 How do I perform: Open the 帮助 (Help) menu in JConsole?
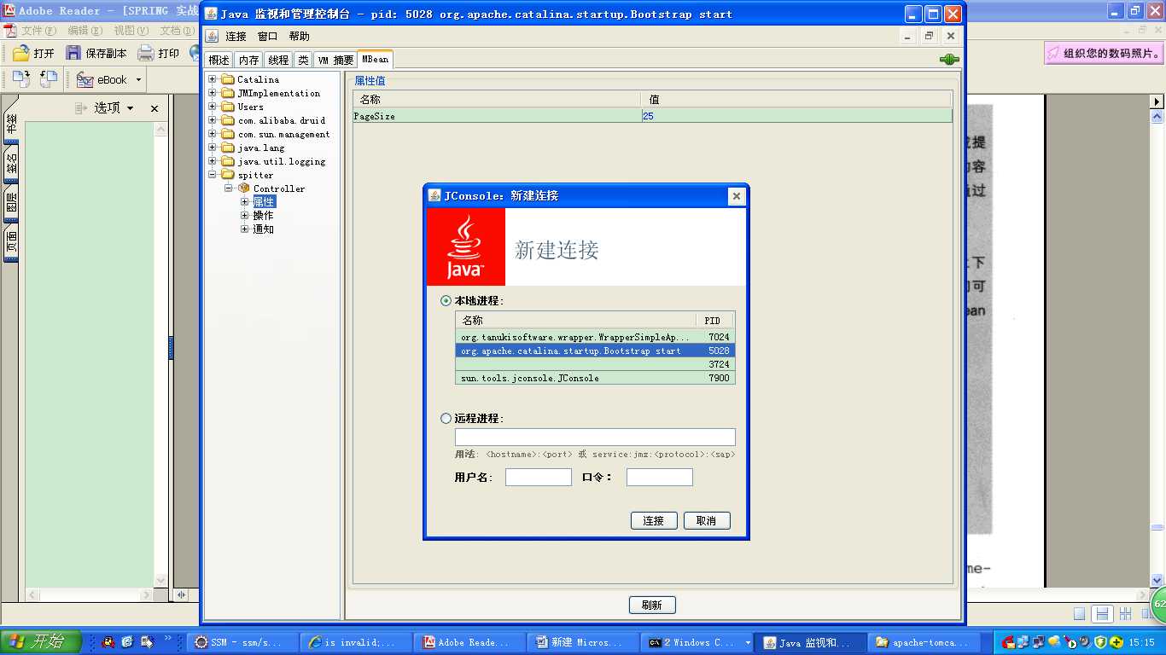tap(300, 37)
